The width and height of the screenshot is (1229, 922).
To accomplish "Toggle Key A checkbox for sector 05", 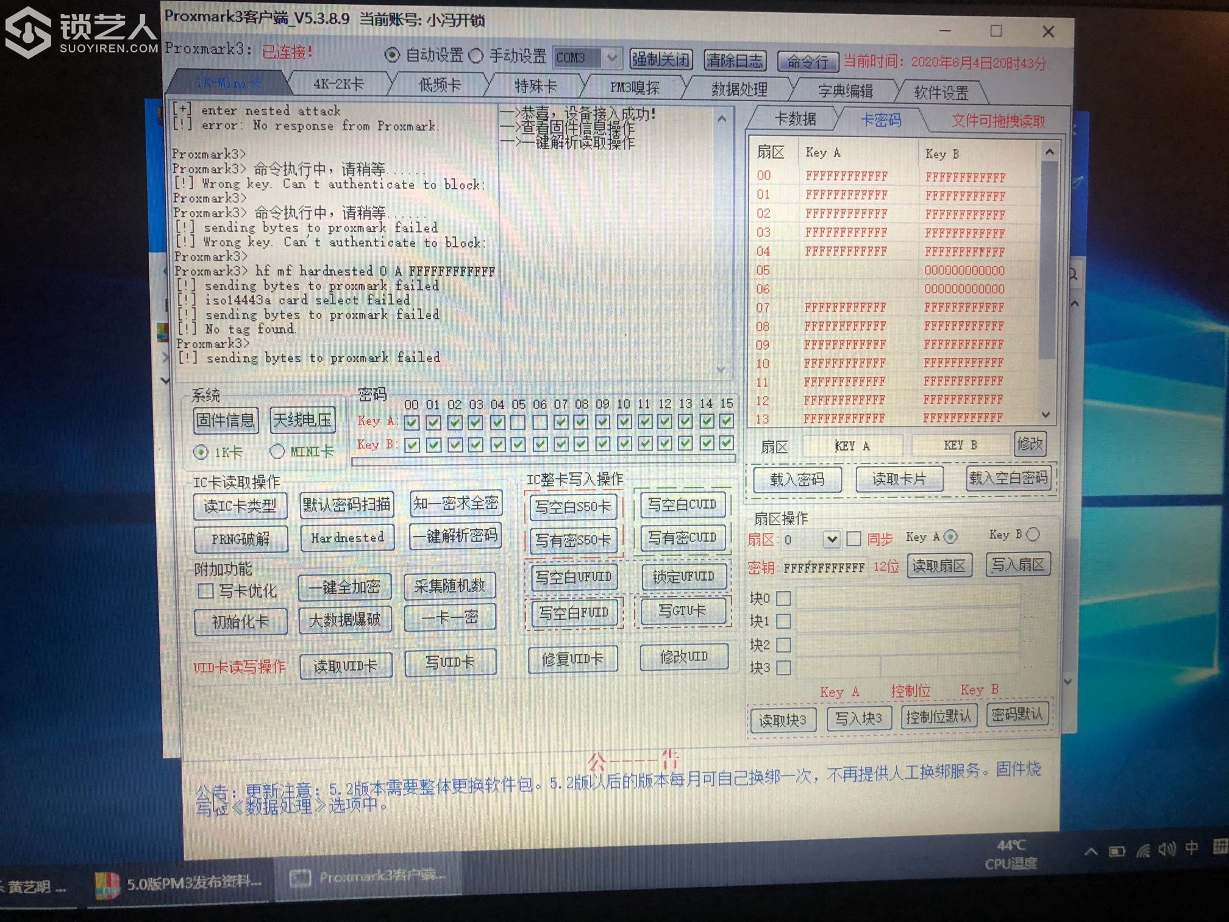I will pyautogui.click(x=518, y=422).
